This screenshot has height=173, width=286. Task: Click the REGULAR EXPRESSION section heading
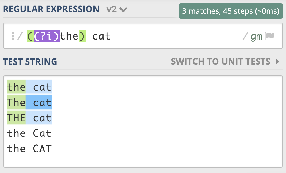51,9
